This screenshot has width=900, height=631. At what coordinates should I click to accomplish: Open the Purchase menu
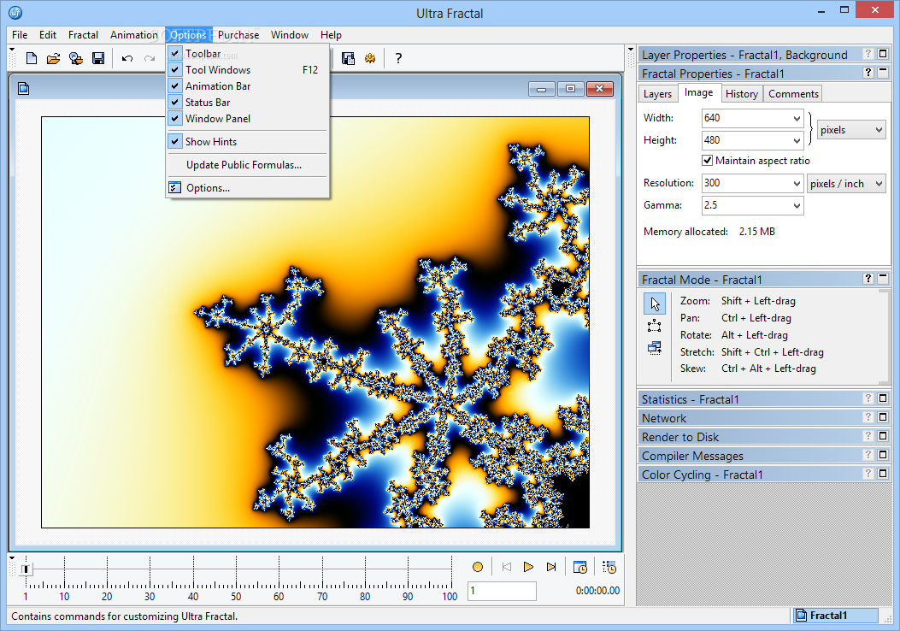[x=238, y=35]
